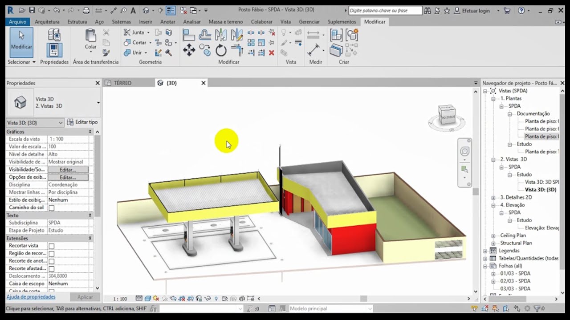The height and width of the screenshot is (320, 570).
Task: Choose the Offset tool
Action: (x=205, y=35)
